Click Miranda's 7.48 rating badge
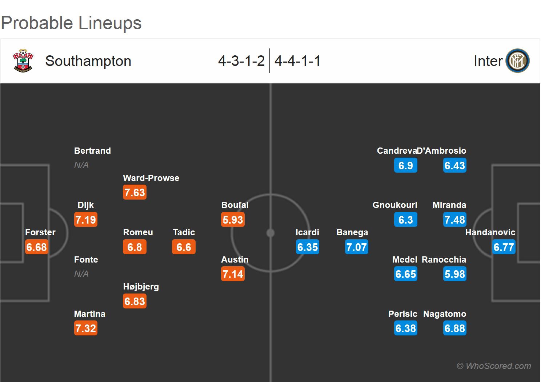541x382 pixels. [x=454, y=220]
